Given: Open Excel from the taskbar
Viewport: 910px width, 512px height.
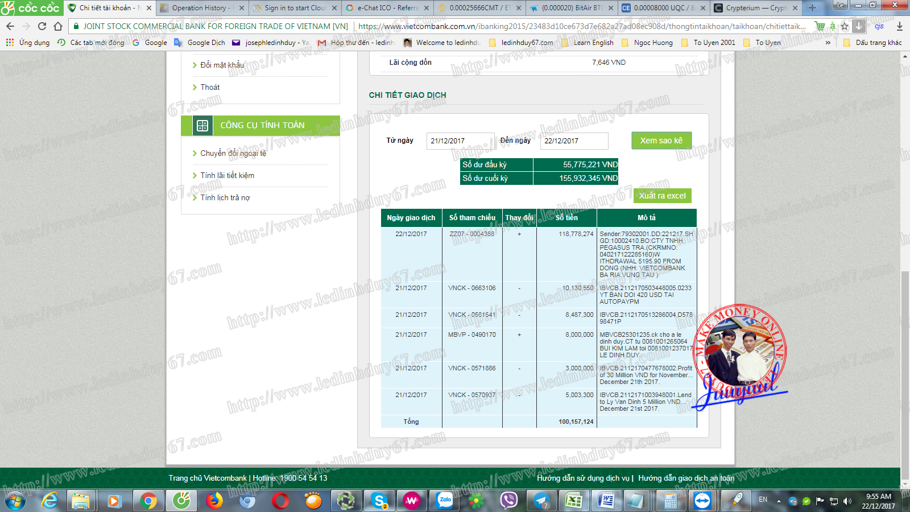Looking at the screenshot, I should point(573,501).
